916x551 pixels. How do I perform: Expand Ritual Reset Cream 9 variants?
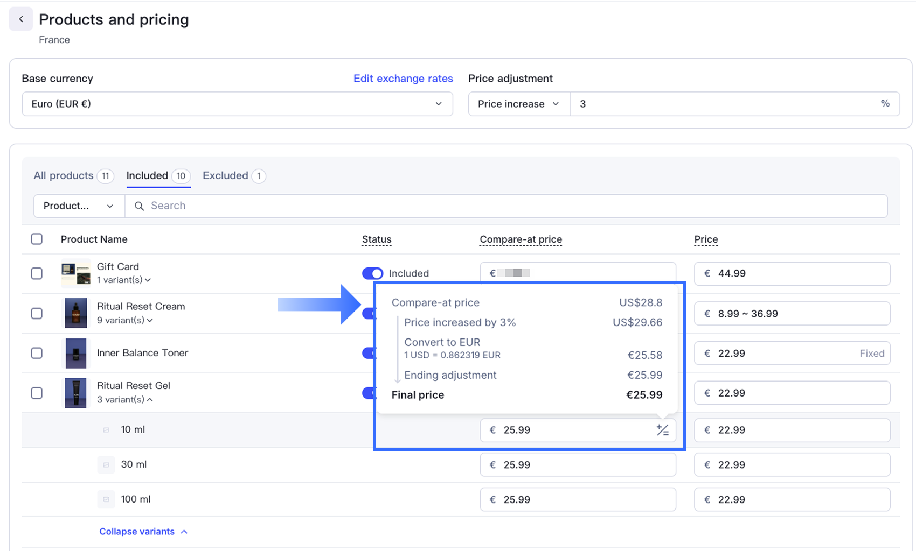tap(125, 321)
